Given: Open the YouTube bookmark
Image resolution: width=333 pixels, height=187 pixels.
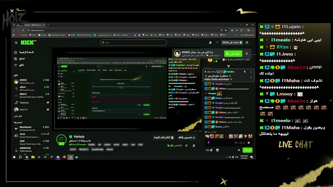Looking at the screenshot, I should [23, 35].
